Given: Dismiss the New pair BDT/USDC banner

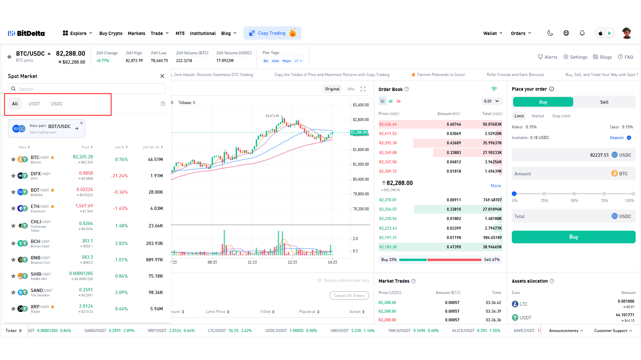Looking at the screenshot, I should pos(81,123).
